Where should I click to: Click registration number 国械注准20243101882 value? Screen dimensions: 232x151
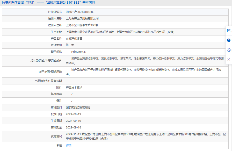click(80, 12)
